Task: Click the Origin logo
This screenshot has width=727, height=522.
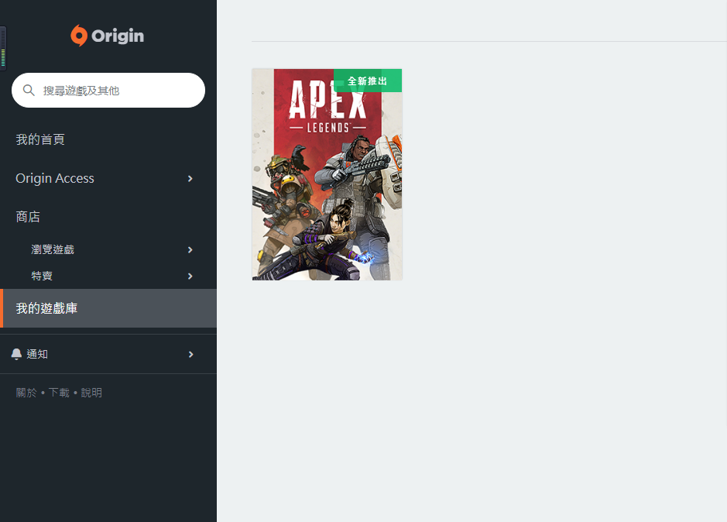Action: [x=107, y=36]
